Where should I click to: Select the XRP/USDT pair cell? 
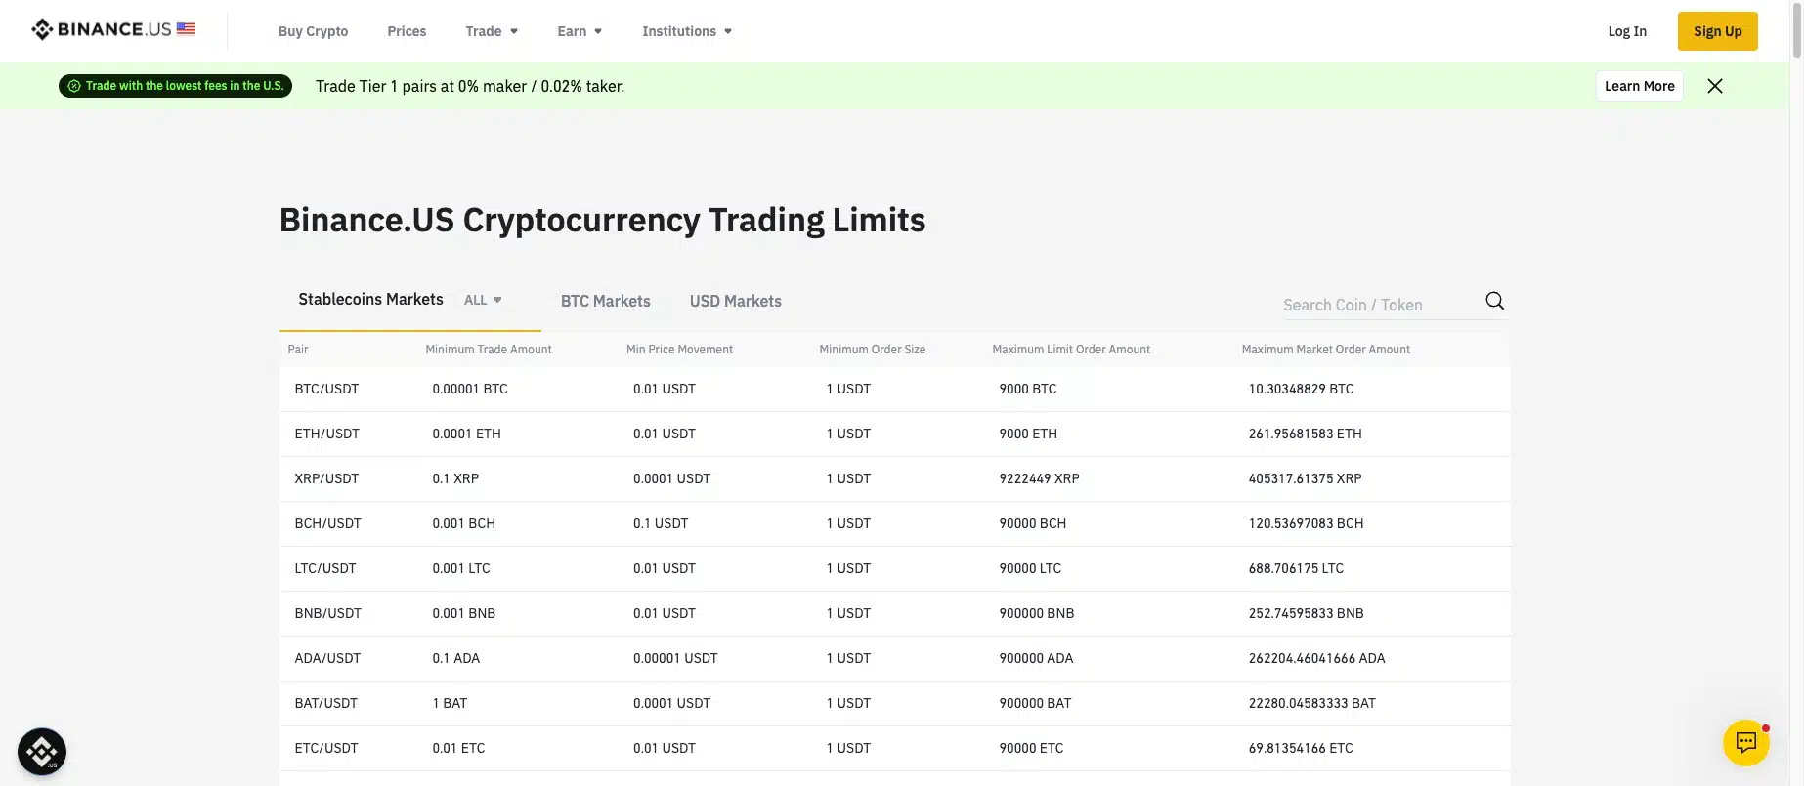coord(326,478)
